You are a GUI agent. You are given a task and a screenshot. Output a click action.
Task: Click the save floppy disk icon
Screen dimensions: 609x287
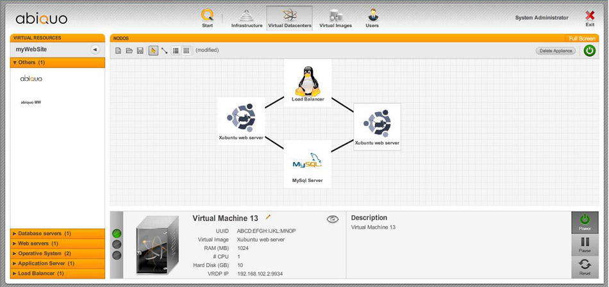point(140,51)
